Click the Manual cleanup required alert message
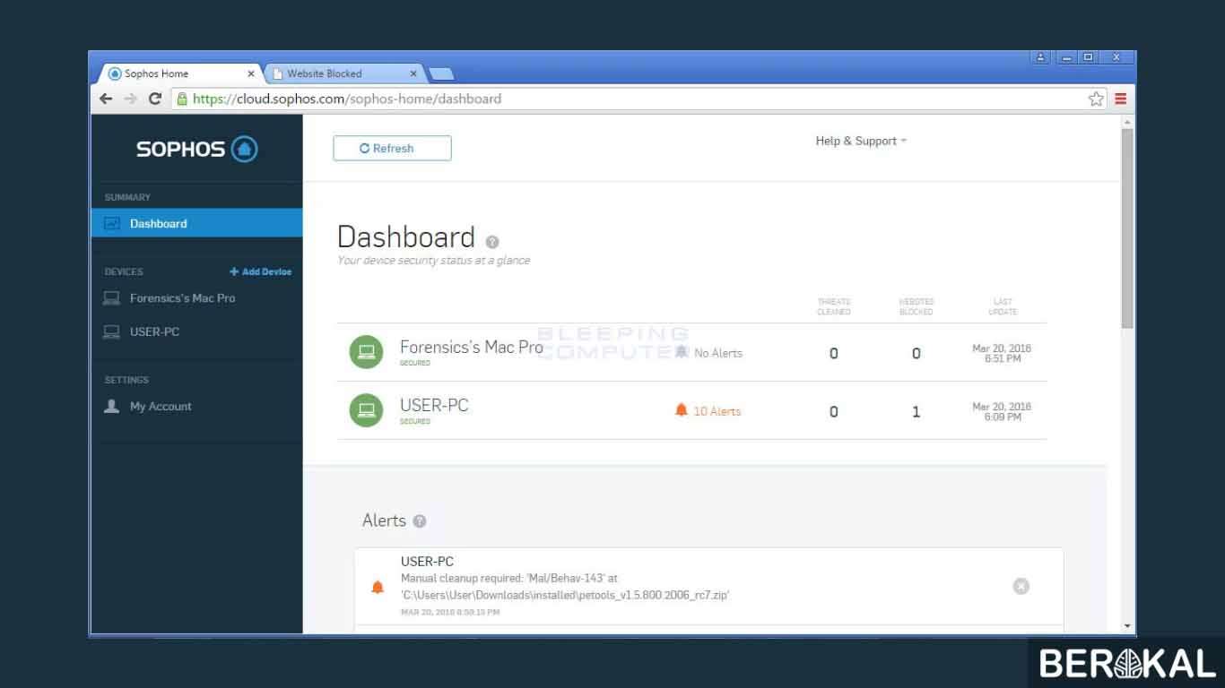This screenshot has height=688, width=1225. [x=565, y=587]
